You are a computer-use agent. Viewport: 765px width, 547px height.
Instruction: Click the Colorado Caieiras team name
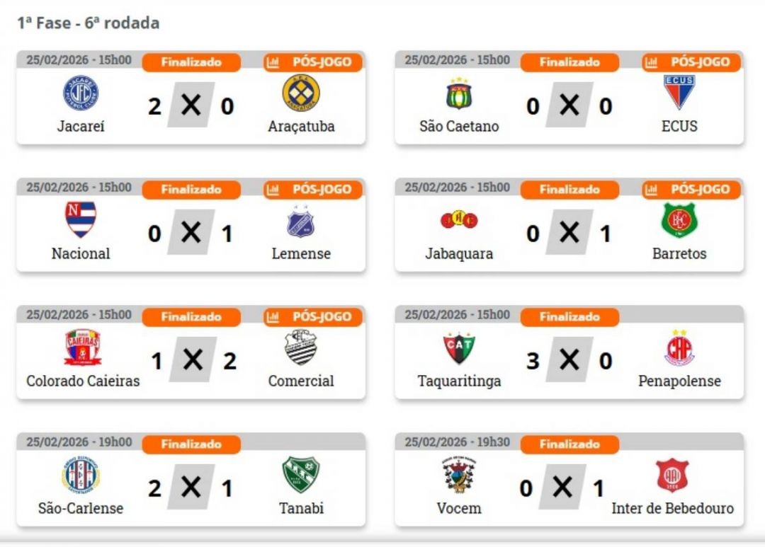click(83, 381)
